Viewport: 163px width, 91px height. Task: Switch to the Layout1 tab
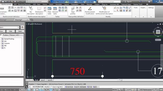tap(43, 80)
